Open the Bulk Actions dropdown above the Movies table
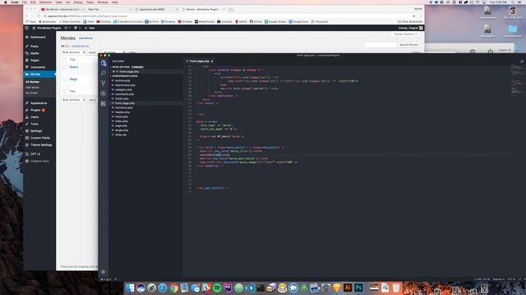 coord(73,52)
